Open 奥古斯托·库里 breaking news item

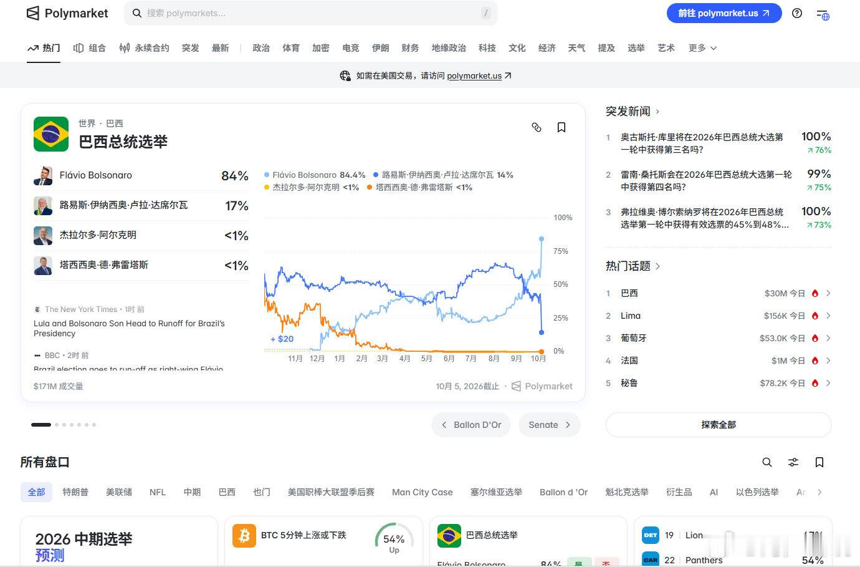coord(719,143)
